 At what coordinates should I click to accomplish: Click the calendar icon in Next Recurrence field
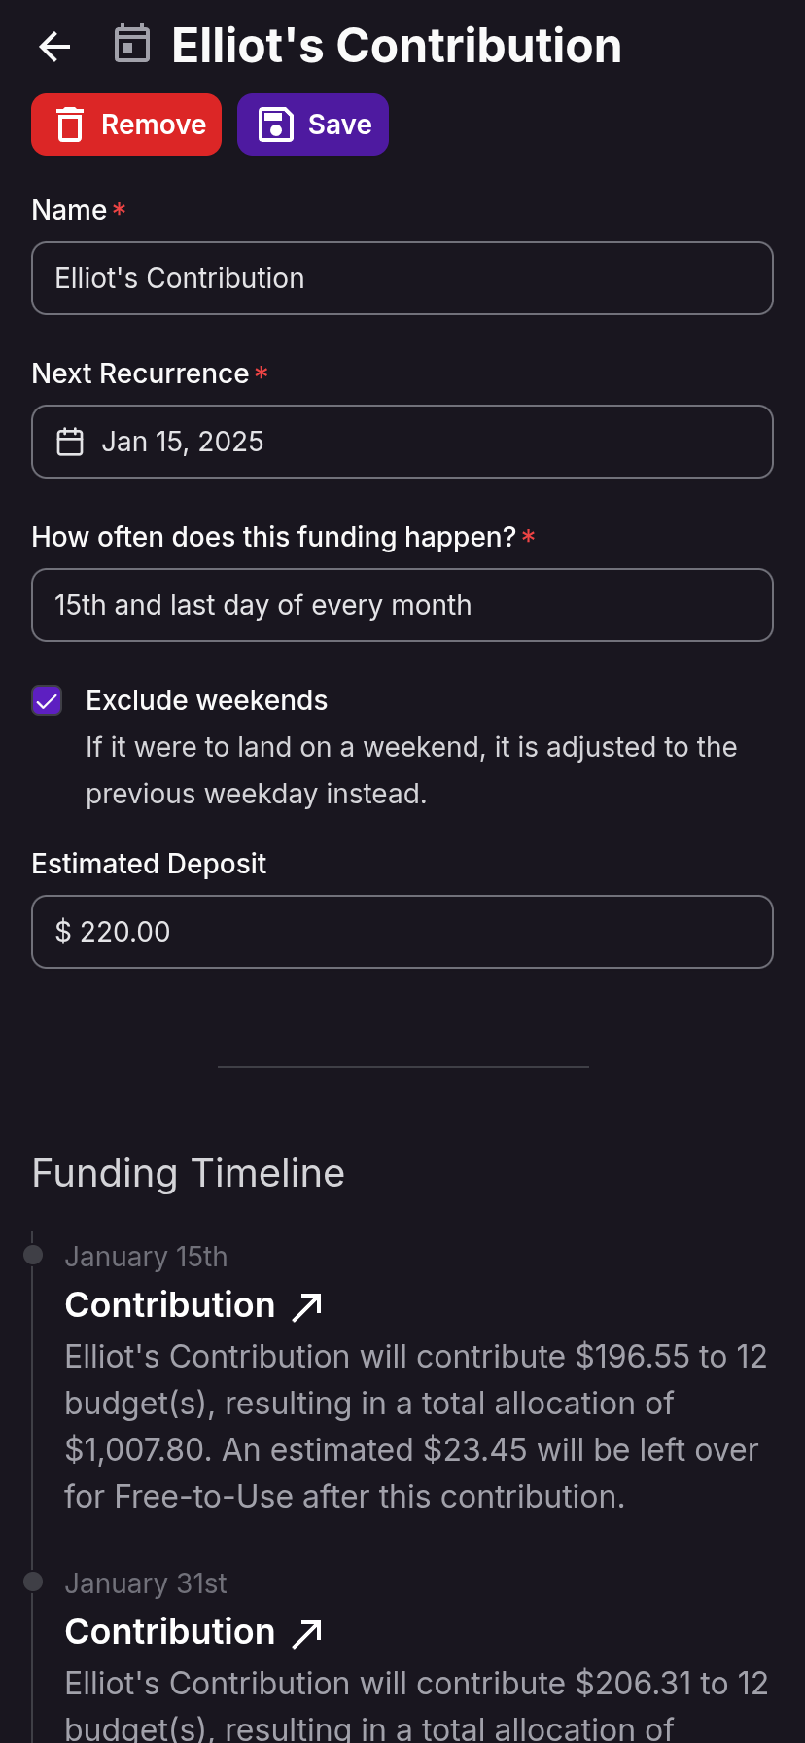(70, 442)
